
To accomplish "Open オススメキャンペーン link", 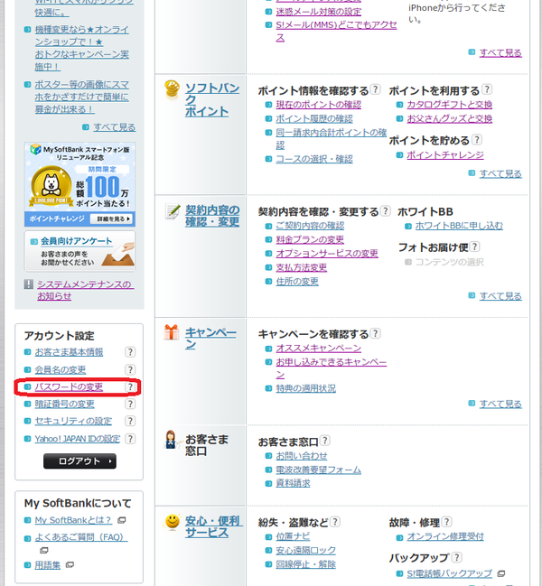I will tap(319, 349).
